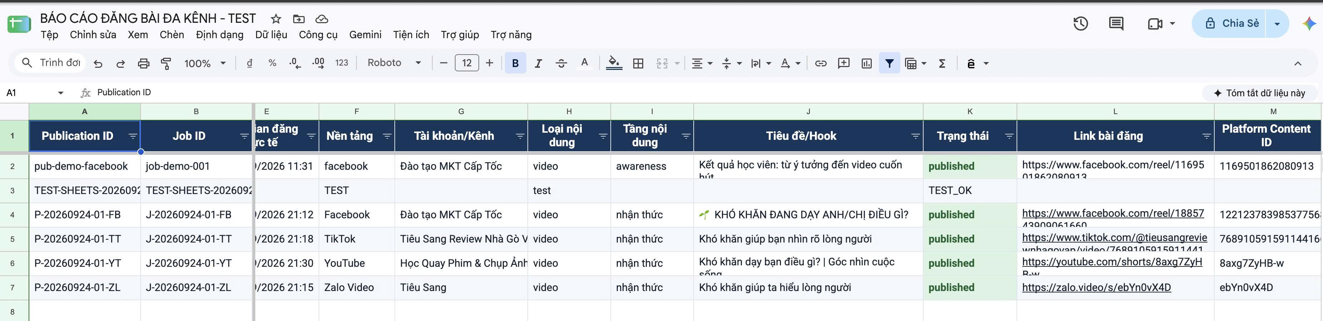Open more number formats 123
The height and width of the screenshot is (321, 1323).
[x=341, y=63]
